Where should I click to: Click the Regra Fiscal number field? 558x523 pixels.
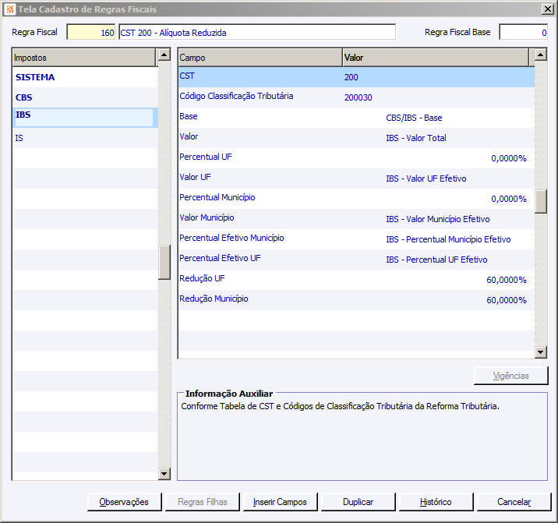(x=90, y=33)
